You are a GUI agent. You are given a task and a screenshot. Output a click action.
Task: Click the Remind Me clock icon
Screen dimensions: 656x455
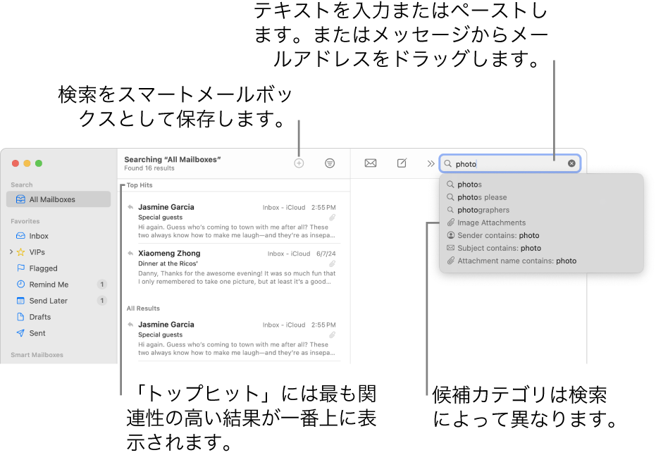tap(20, 285)
